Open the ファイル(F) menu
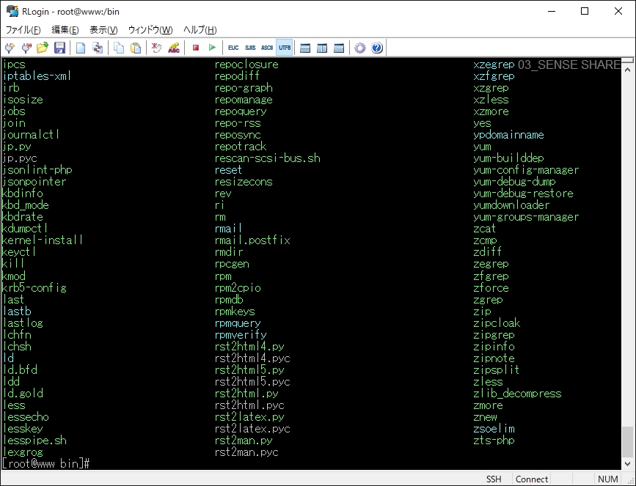Image resolution: width=636 pixels, height=486 pixels. coord(23,30)
